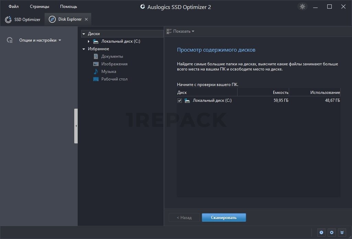Click the Options and settings gear-list icon
The height and width of the screenshot is (239, 352).
(x=10, y=40)
